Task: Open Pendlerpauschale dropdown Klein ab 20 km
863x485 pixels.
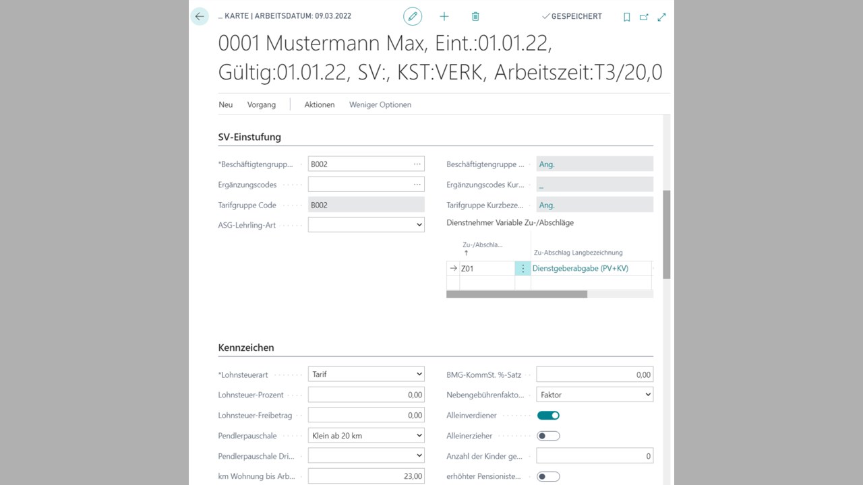Action: point(366,436)
